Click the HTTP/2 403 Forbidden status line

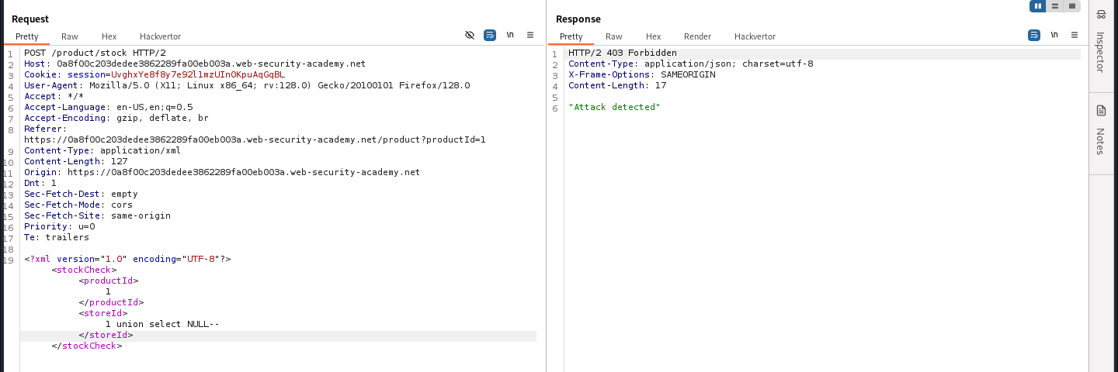(x=623, y=53)
